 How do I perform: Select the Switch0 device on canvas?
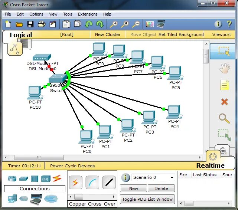(58, 78)
